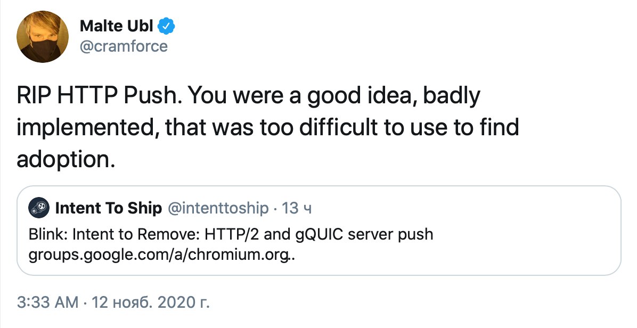Open Malte Ubl's profile avatar photo
Screen dimensions: 637x328
(x=43, y=37)
